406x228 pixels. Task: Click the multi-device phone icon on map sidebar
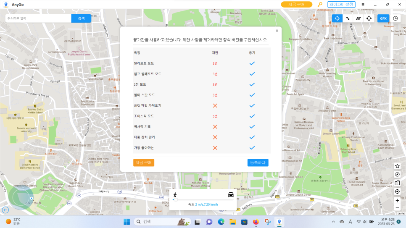[x=397, y=183]
